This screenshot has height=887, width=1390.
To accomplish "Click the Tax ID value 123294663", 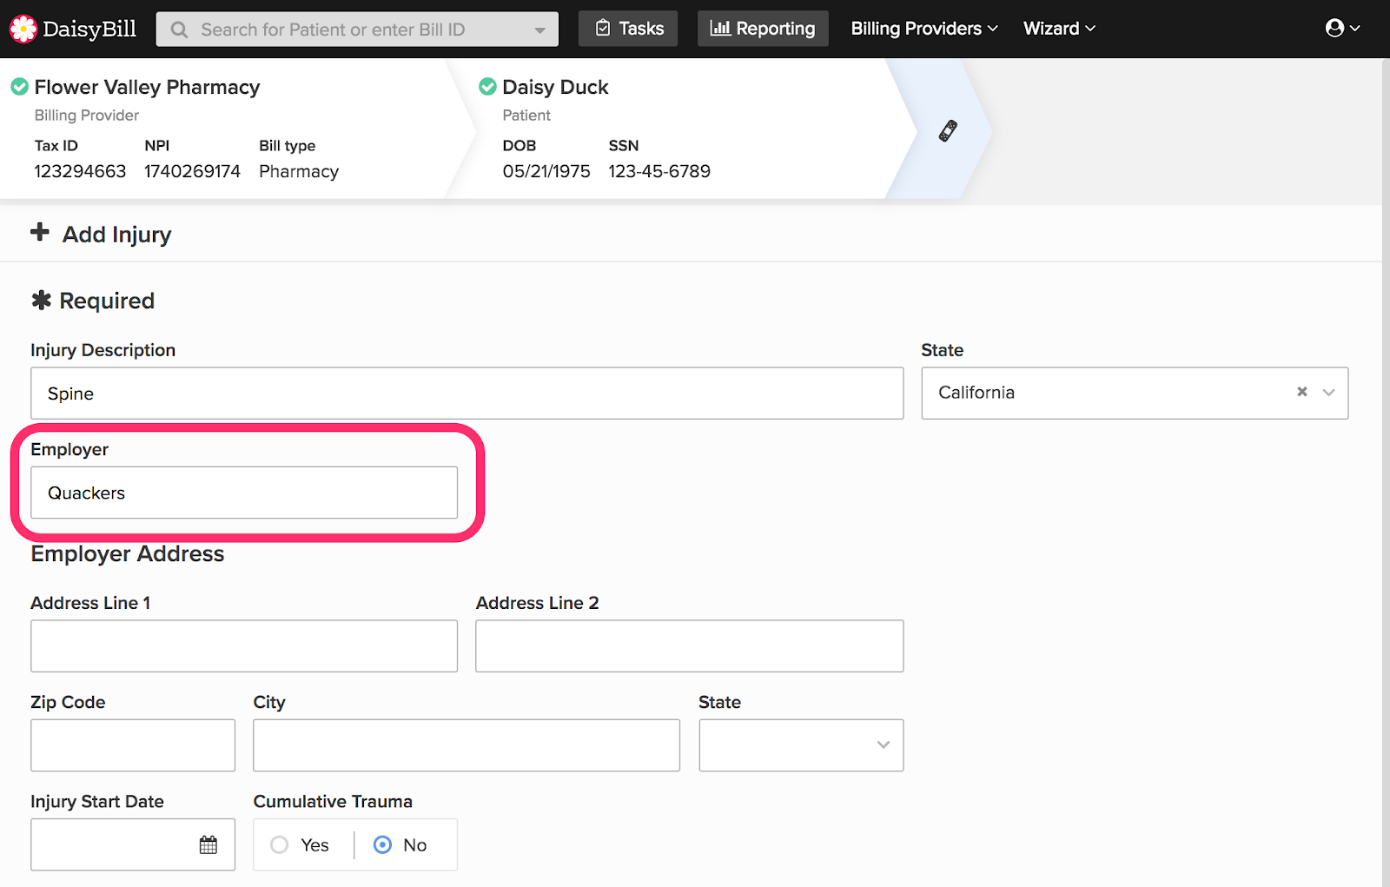I will (x=80, y=171).
